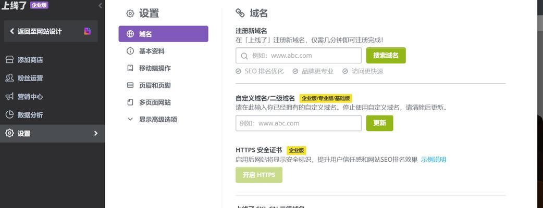Click the purple document icon in the back button
The width and height of the screenshot is (543, 208).
pyautogui.click(x=87, y=31)
